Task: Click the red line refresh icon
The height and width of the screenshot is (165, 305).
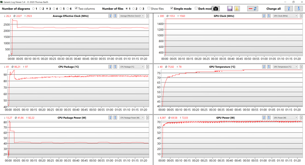Action: click(x=252, y=8)
